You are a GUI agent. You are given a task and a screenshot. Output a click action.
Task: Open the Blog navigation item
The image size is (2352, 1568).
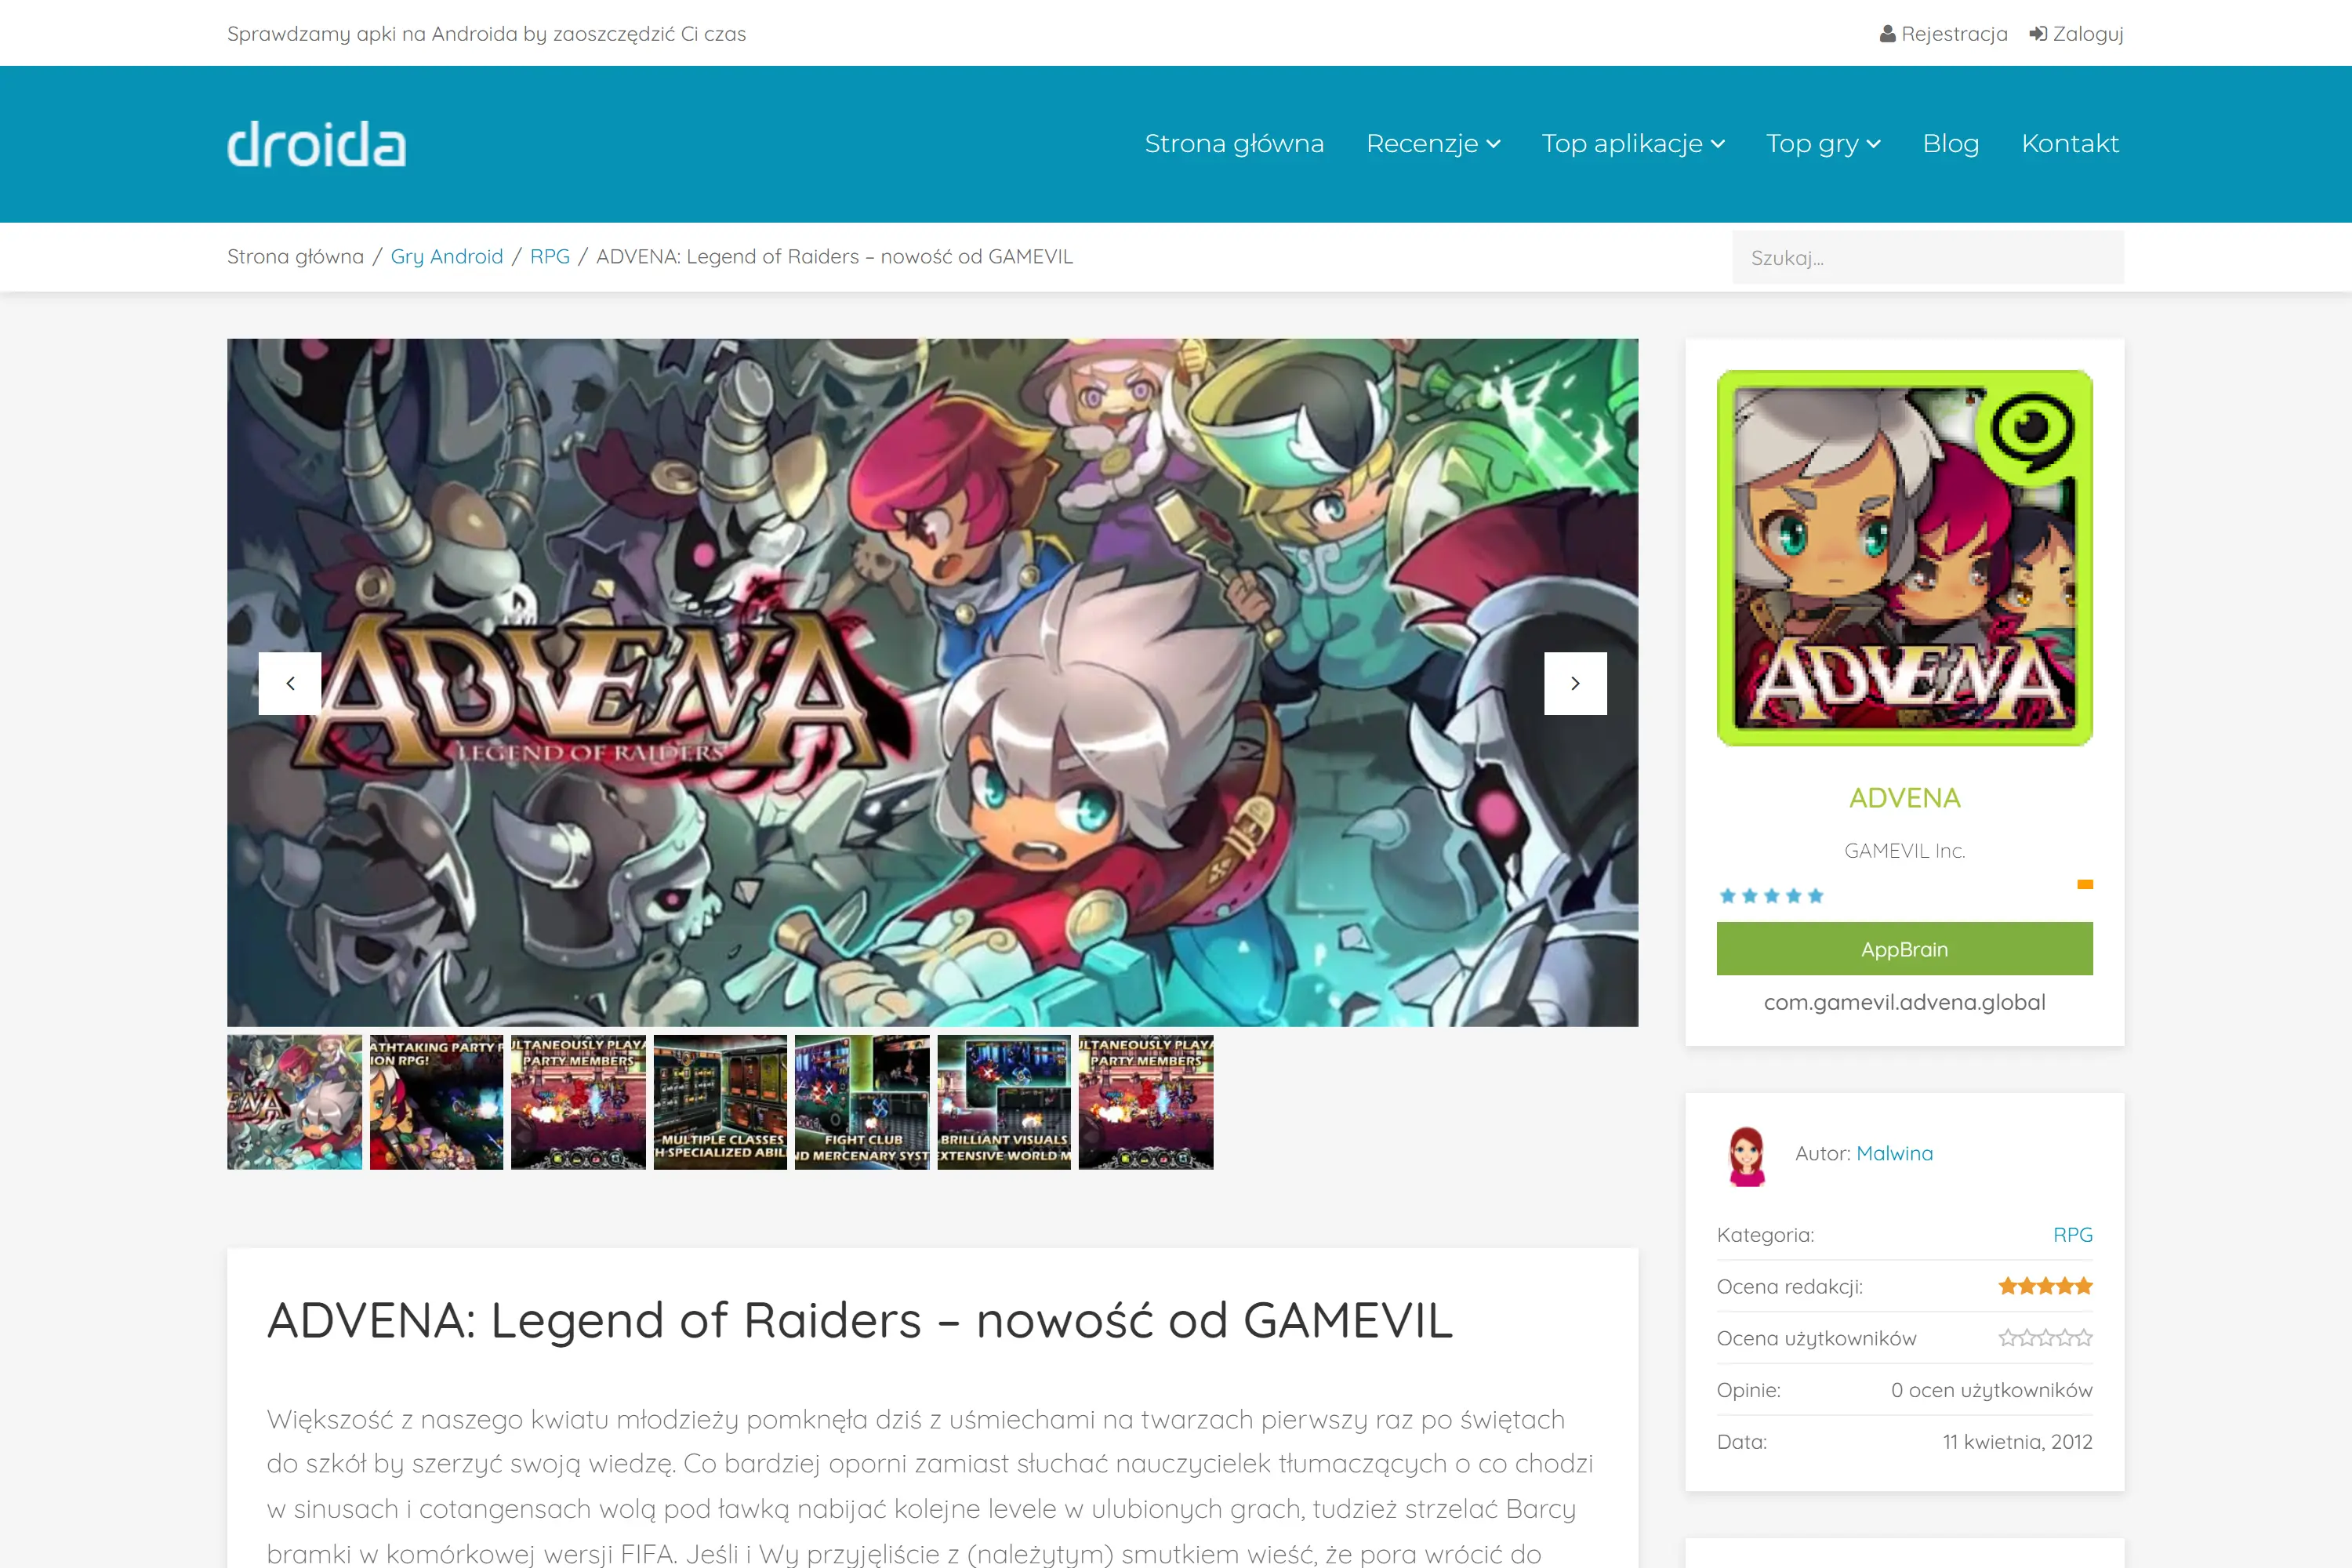click(x=1950, y=143)
